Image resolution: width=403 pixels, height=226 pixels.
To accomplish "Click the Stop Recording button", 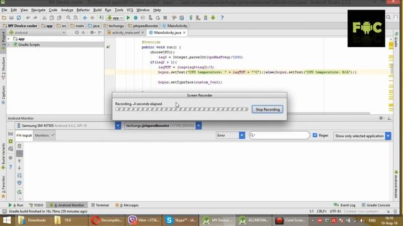I will pyautogui.click(x=267, y=109).
